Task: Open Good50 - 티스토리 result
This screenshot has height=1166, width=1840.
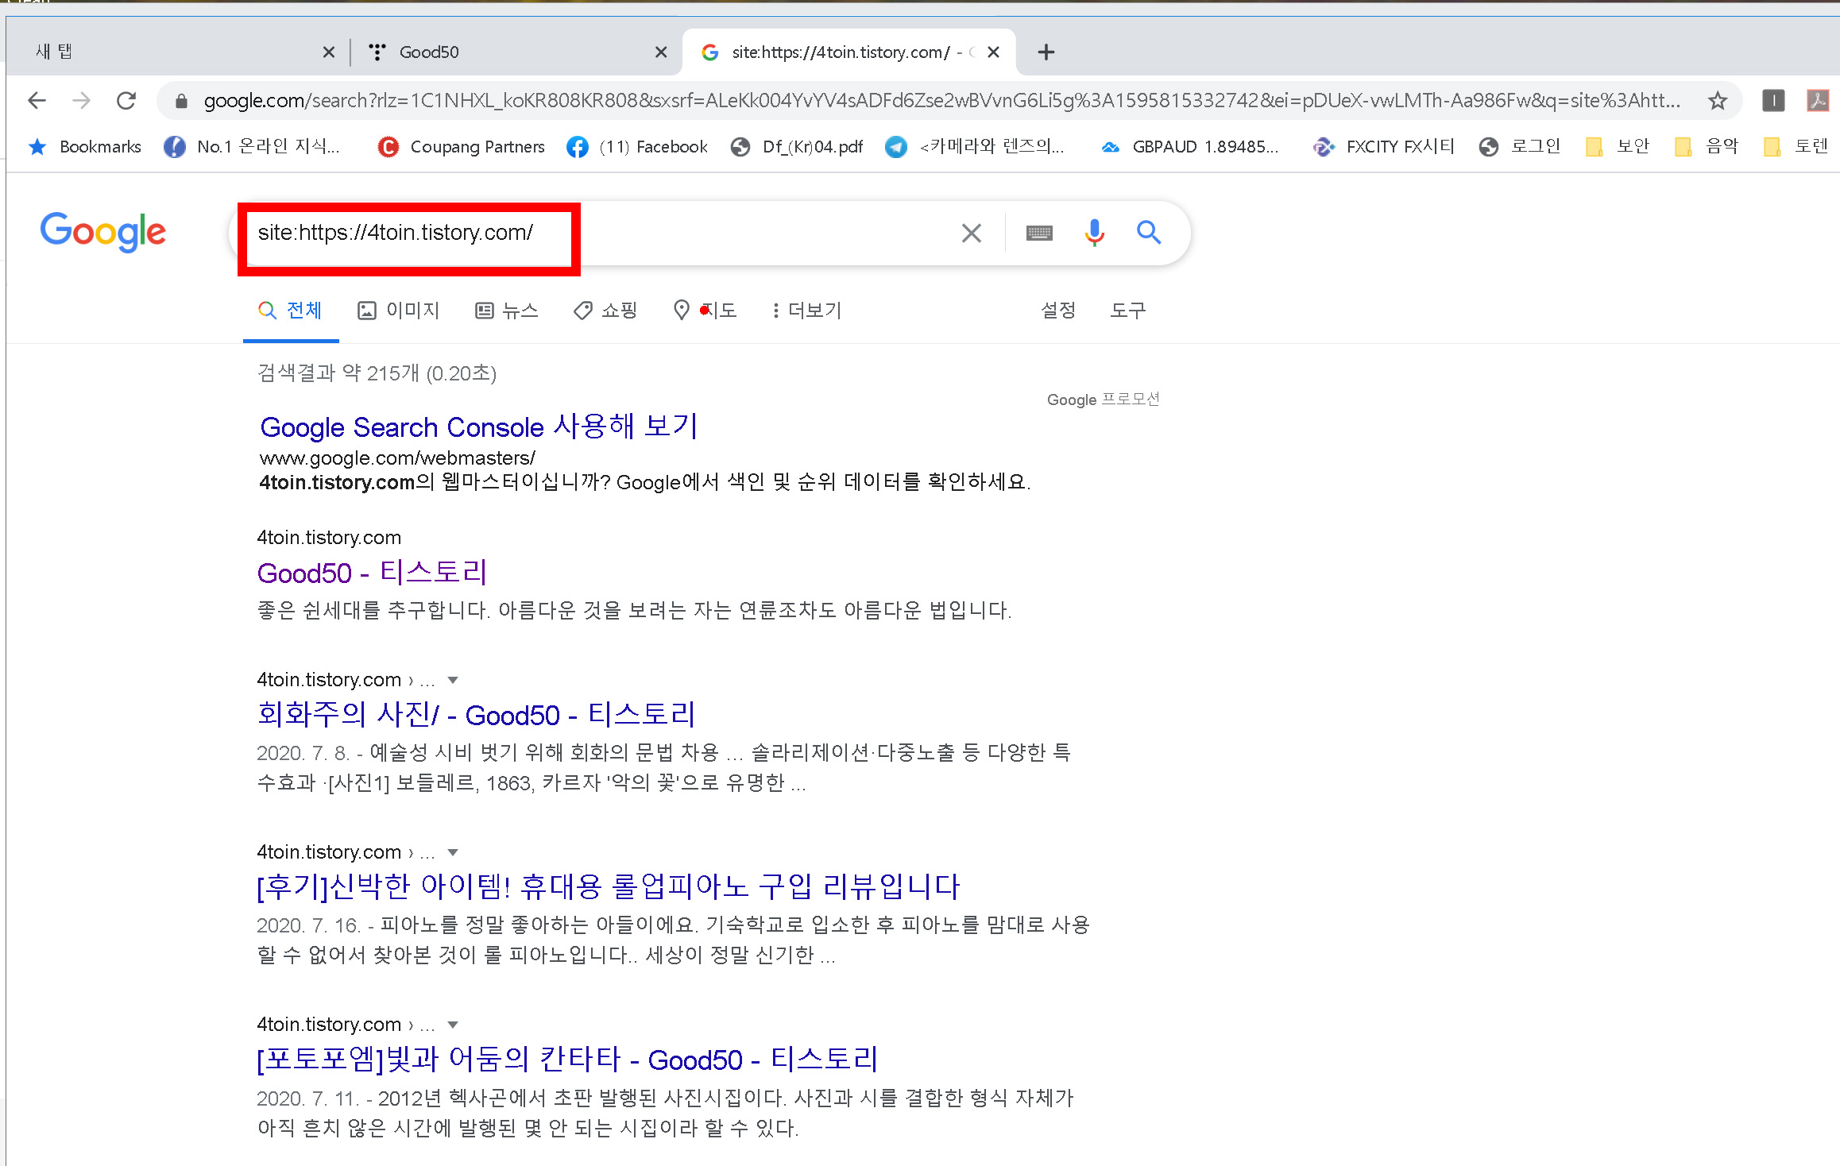Action: coord(372,573)
